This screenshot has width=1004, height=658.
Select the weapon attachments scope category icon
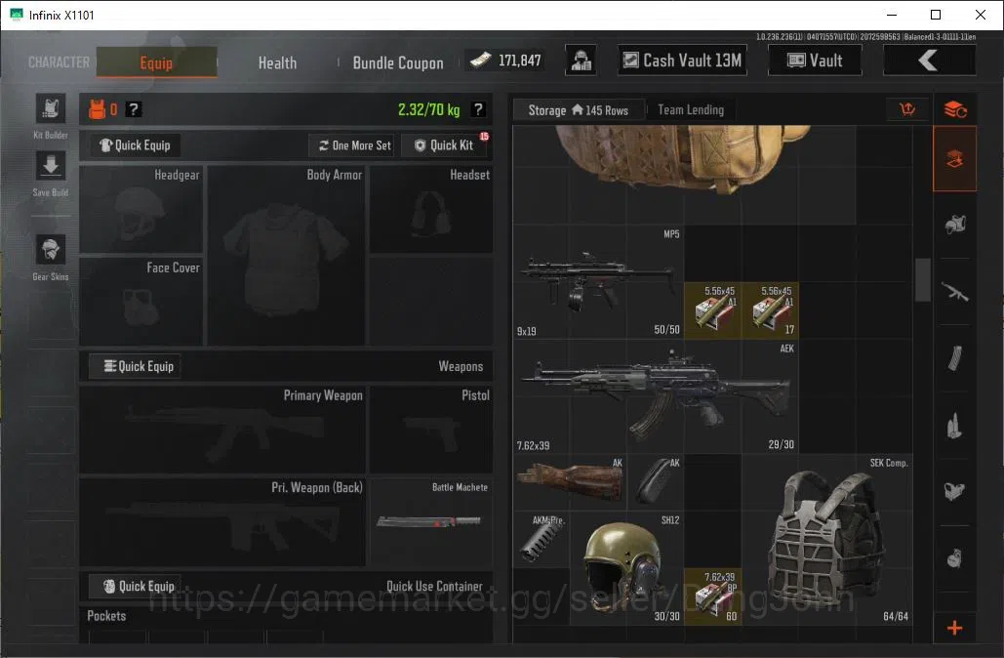[954, 491]
